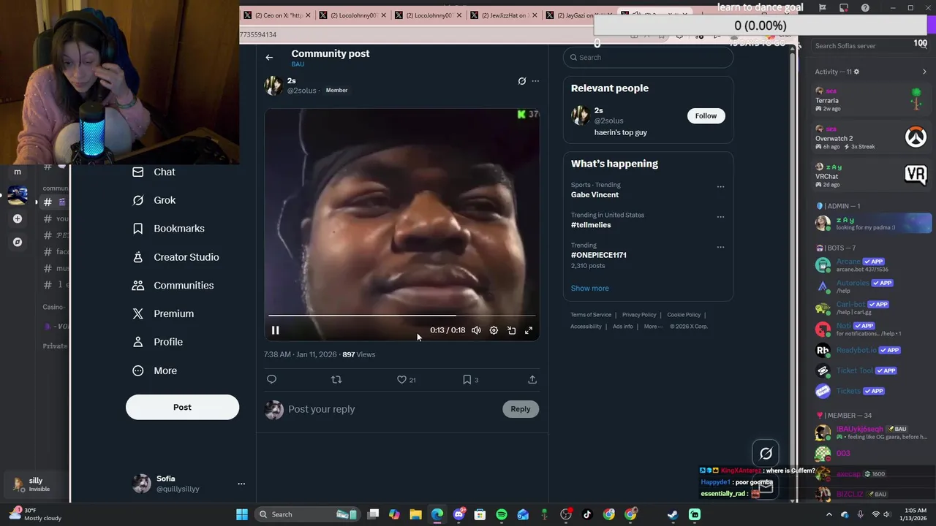Image resolution: width=936 pixels, height=526 pixels.
Task: Open the reply comment icon
Action: coord(271,379)
